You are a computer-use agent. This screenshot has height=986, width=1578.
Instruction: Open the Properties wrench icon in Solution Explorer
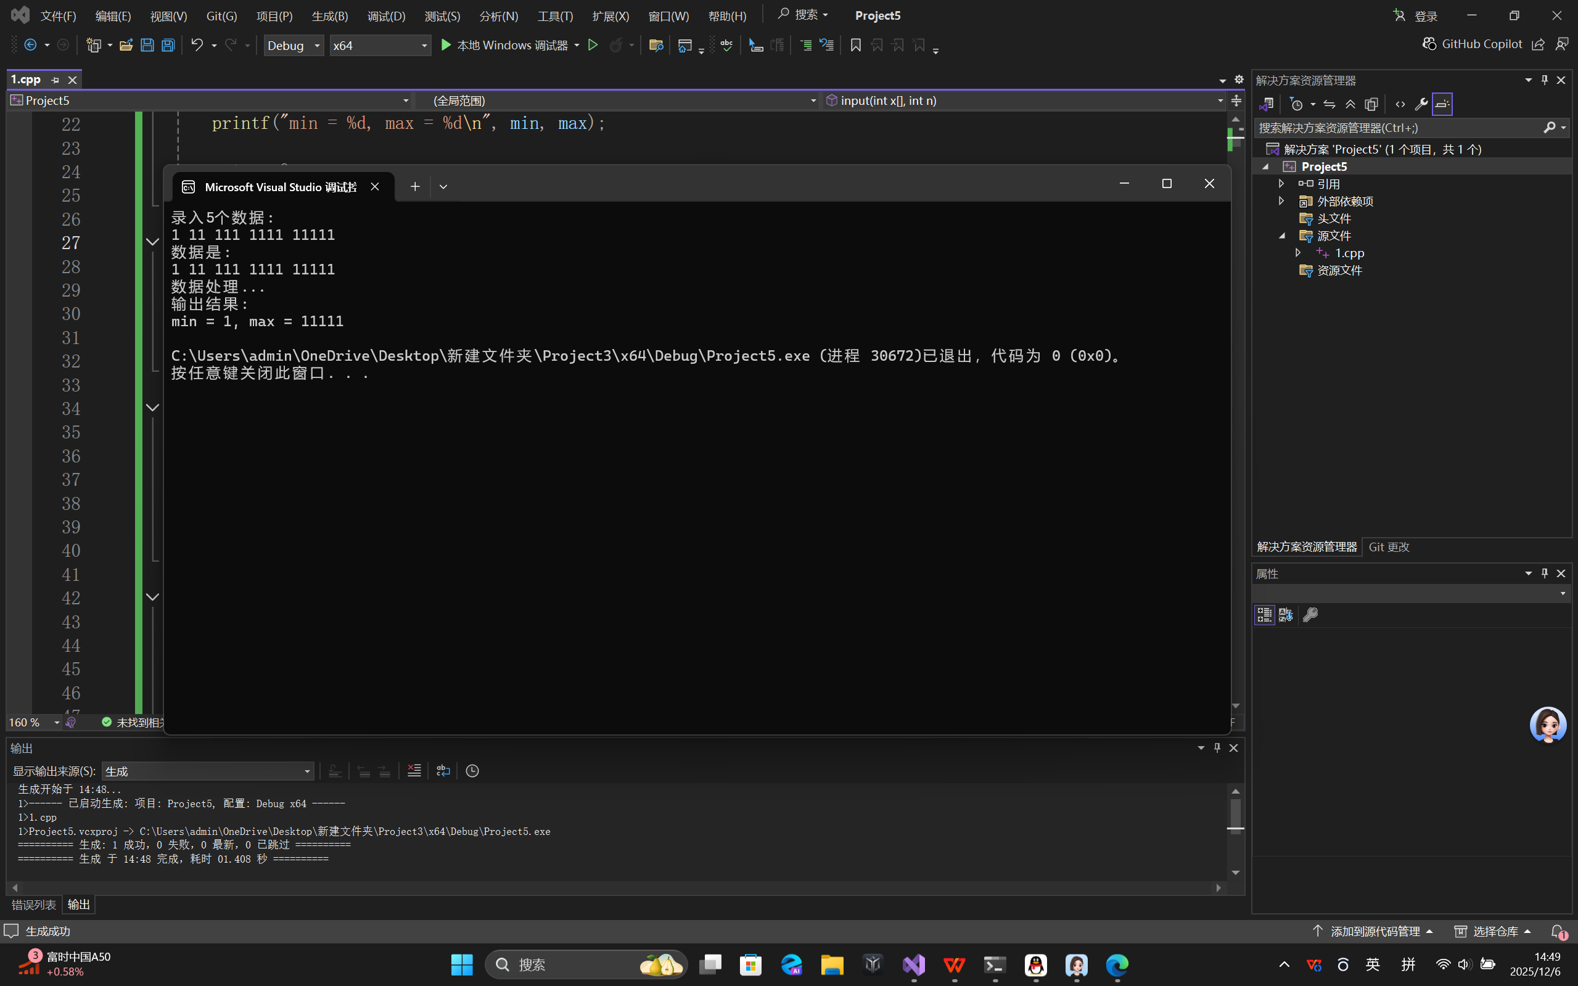point(1421,104)
